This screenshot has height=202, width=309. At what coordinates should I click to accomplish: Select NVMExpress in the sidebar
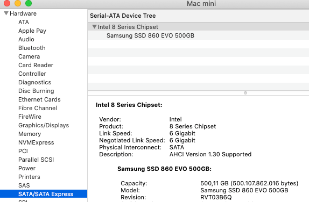pyautogui.click(x=36, y=142)
